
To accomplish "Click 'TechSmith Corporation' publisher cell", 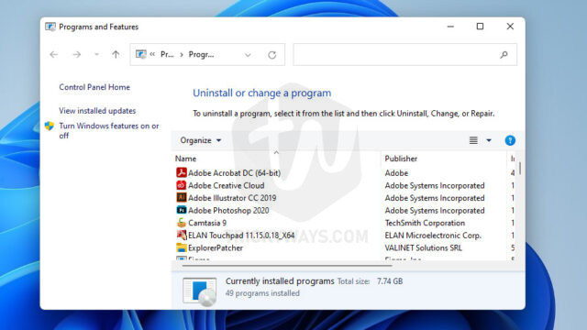I will point(425,223).
